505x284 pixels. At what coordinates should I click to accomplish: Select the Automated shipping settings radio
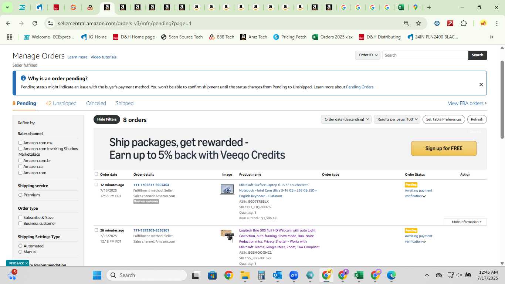[x=20, y=246]
